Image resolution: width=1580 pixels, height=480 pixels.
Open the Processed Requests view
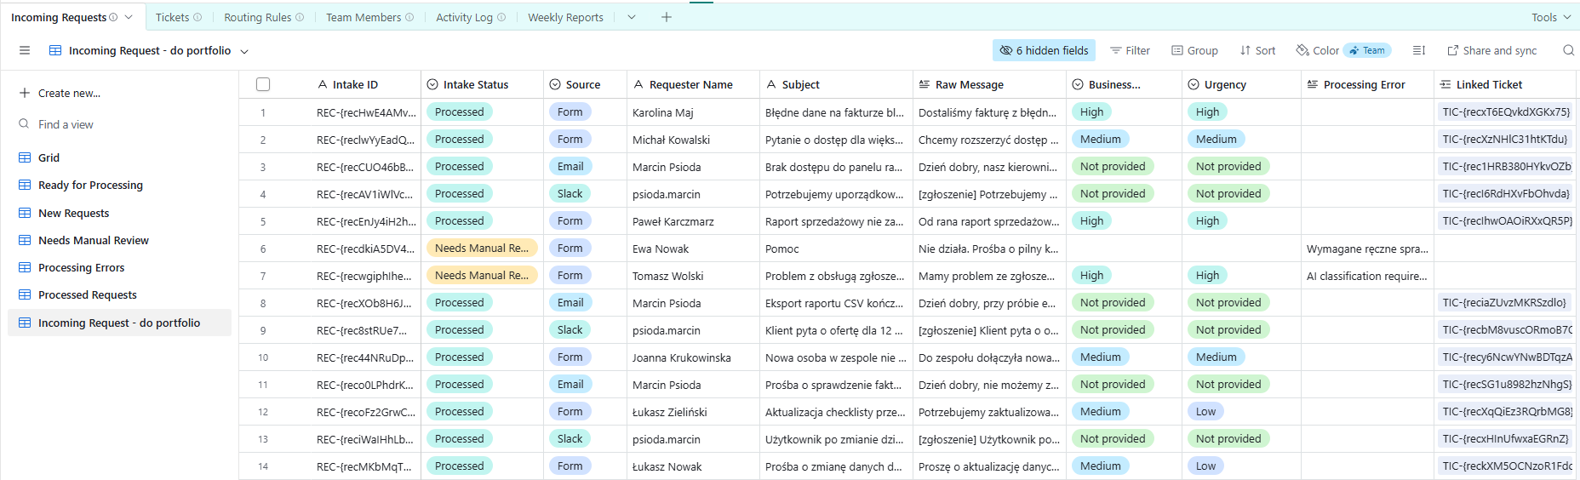(119, 294)
